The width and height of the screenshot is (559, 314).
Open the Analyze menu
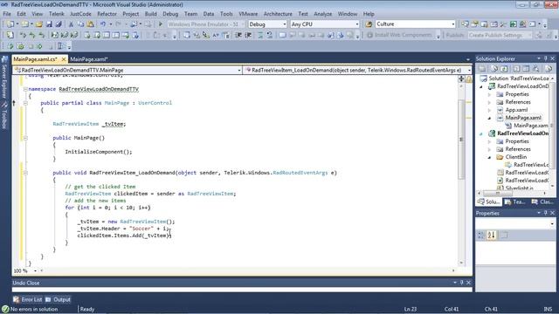(x=322, y=14)
